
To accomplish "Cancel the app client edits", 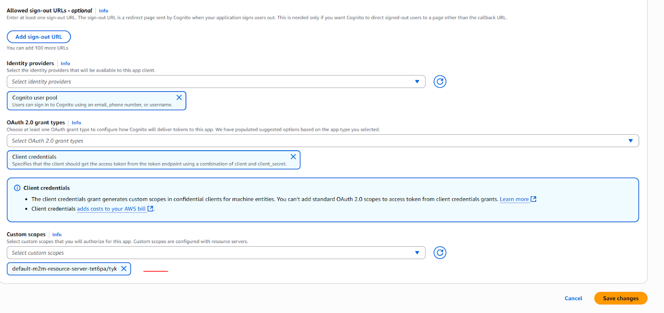I will coord(573,298).
